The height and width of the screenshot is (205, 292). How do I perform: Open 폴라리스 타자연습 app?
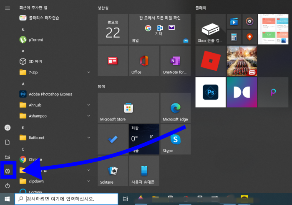point(55,18)
